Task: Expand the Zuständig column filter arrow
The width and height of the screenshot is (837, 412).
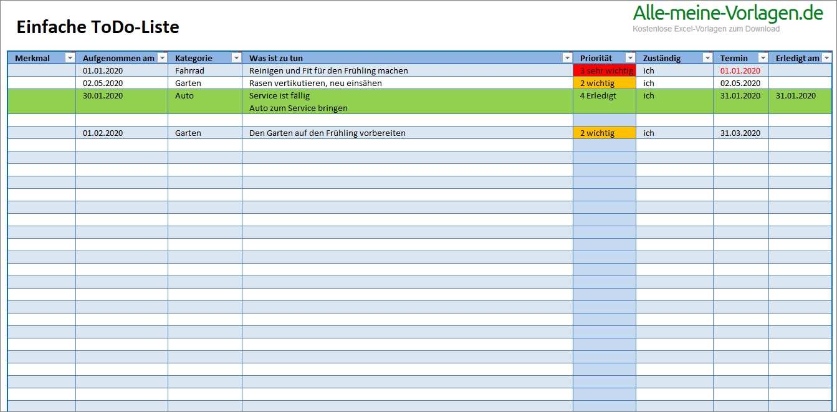Action: tap(707, 58)
